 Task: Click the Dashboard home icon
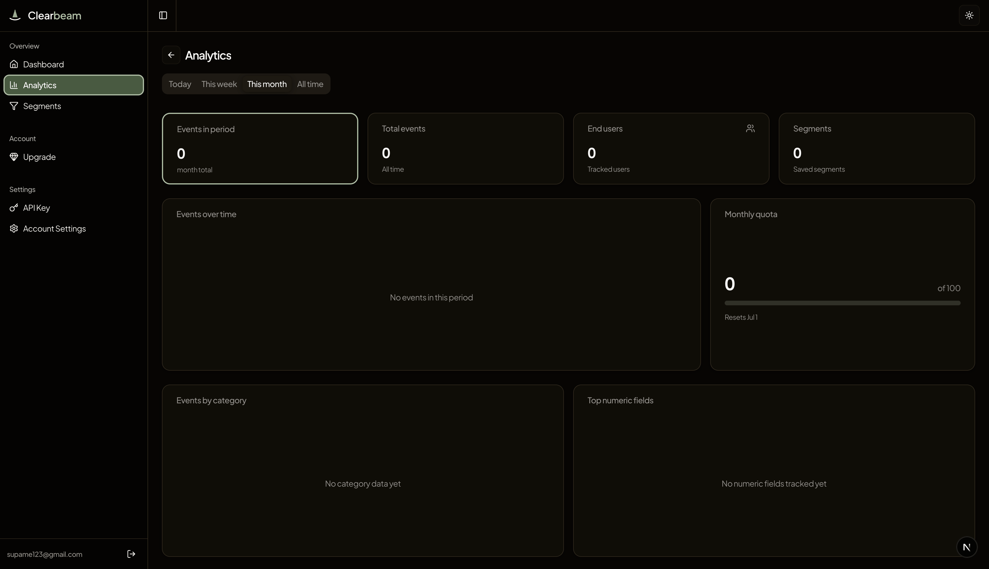pos(14,64)
